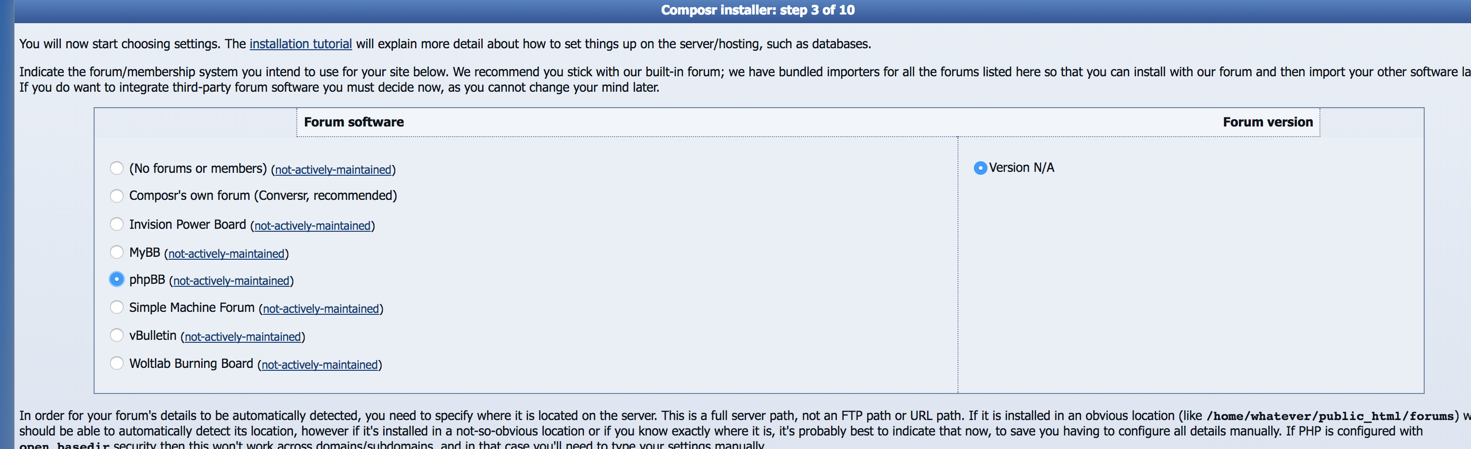Screen dimensions: 1471x449
Task: Click not-actively-maintained link next to Invision Power Board
Action: (312, 225)
